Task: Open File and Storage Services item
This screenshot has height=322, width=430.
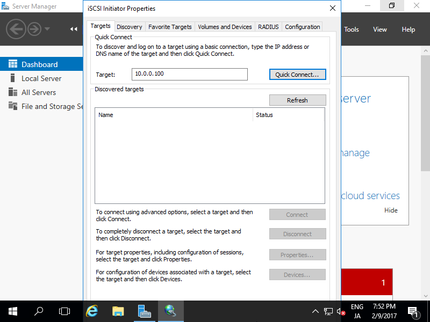Action: 41,106
